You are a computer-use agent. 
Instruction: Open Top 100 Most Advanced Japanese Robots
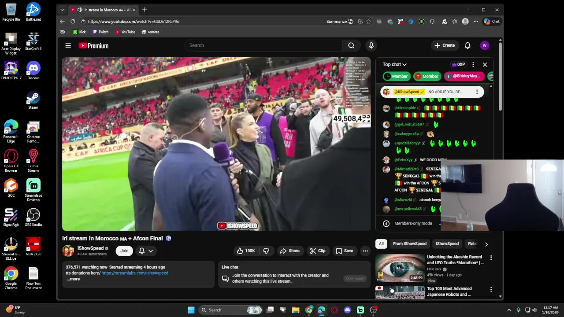[449, 291]
